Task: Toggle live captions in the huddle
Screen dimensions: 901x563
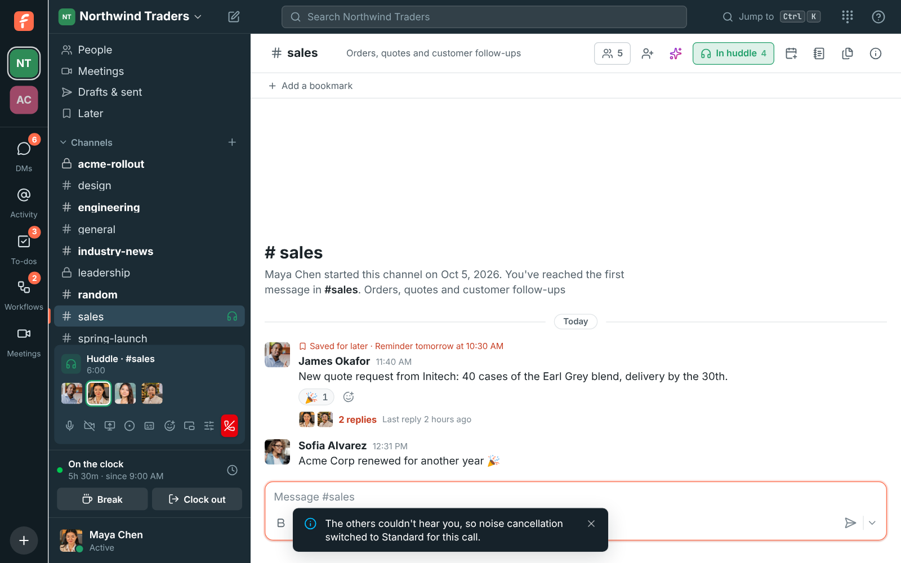Action: tap(149, 426)
